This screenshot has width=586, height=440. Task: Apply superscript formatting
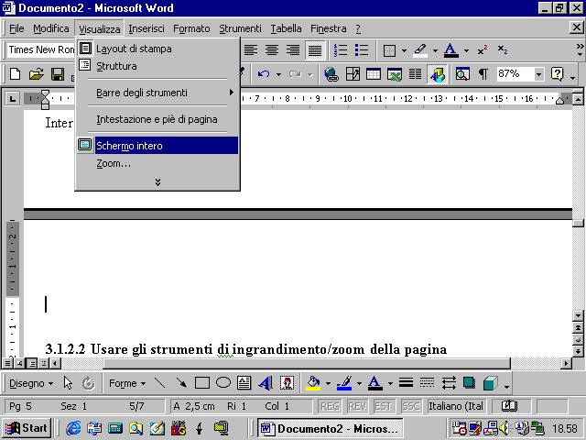click(x=483, y=50)
